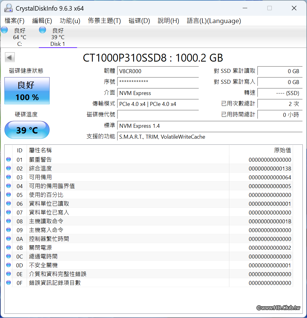Open the 說明(H) menu
This screenshot has height=318, width=307.
point(168,21)
